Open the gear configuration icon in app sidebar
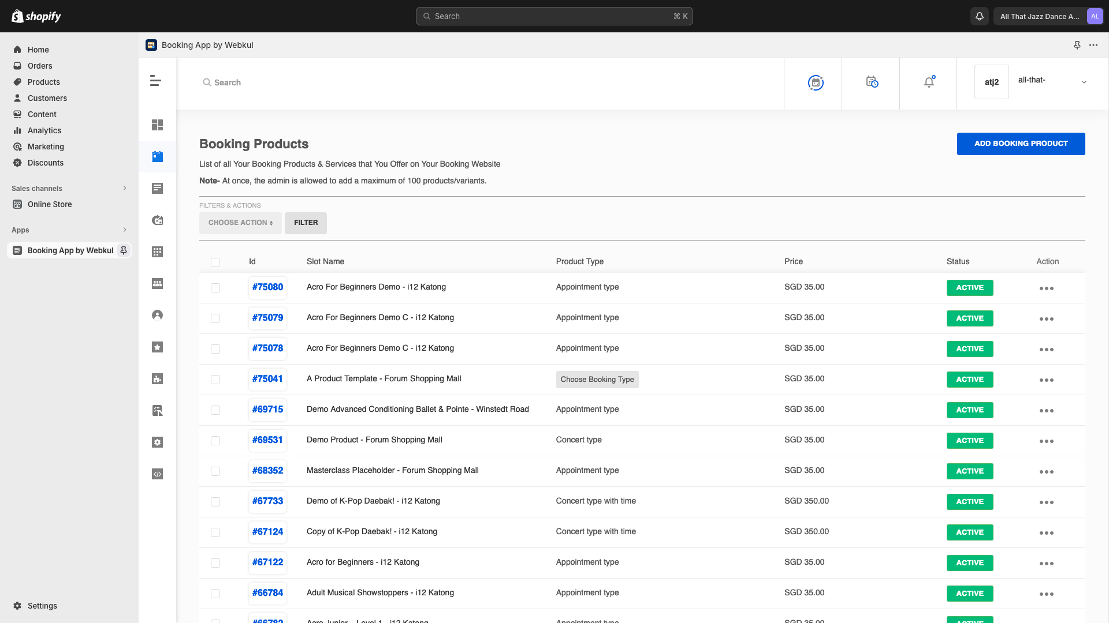This screenshot has height=623, width=1109. (157, 442)
